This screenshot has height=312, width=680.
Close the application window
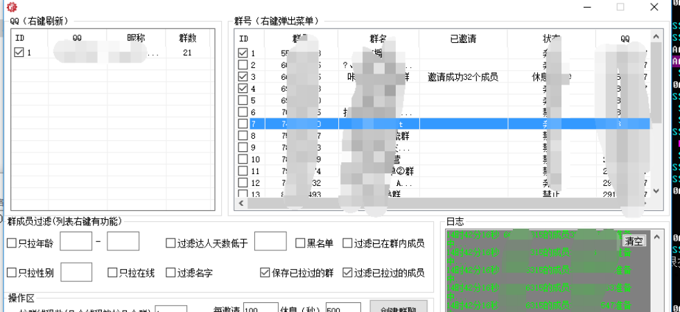pyautogui.click(x=654, y=7)
